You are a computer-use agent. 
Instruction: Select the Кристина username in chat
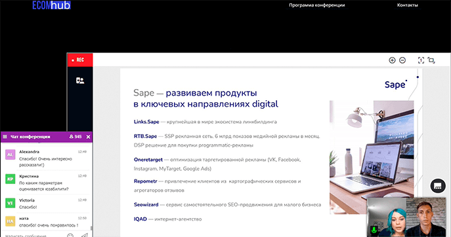tap(29, 176)
